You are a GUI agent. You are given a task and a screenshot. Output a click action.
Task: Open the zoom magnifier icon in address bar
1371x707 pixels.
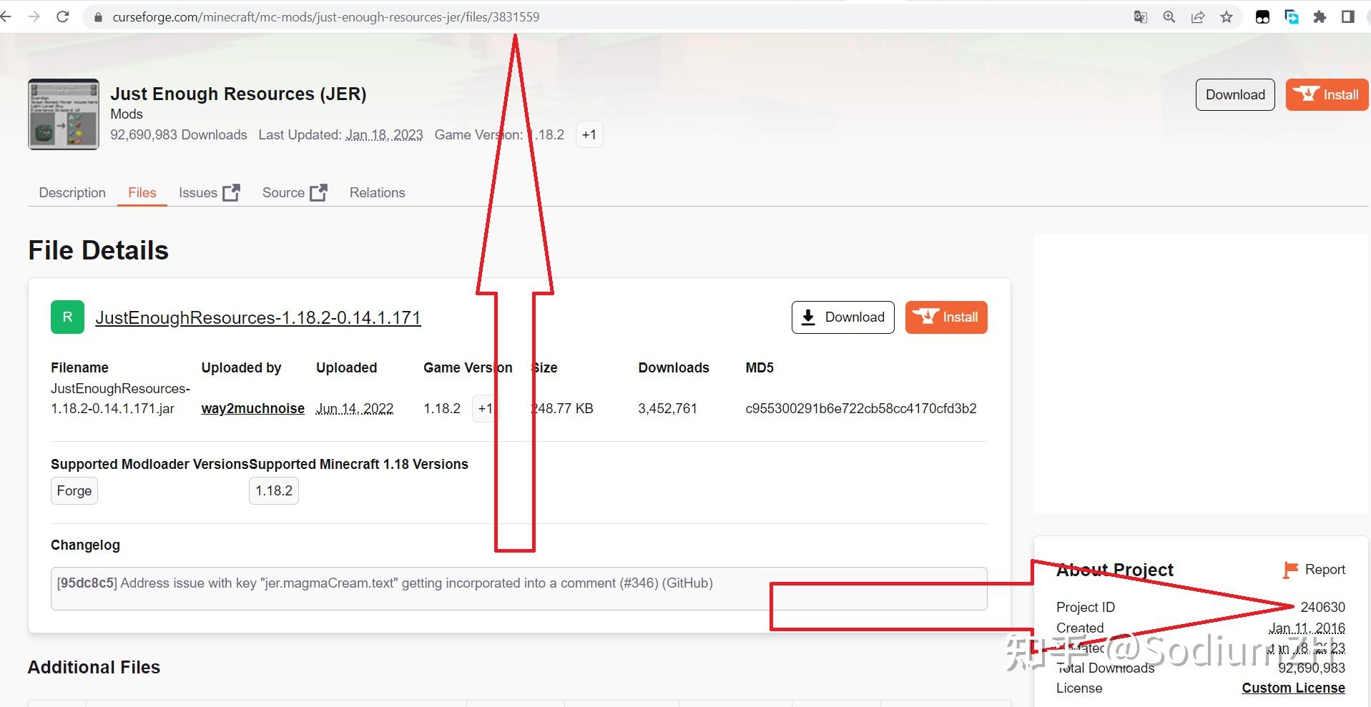tap(1169, 17)
